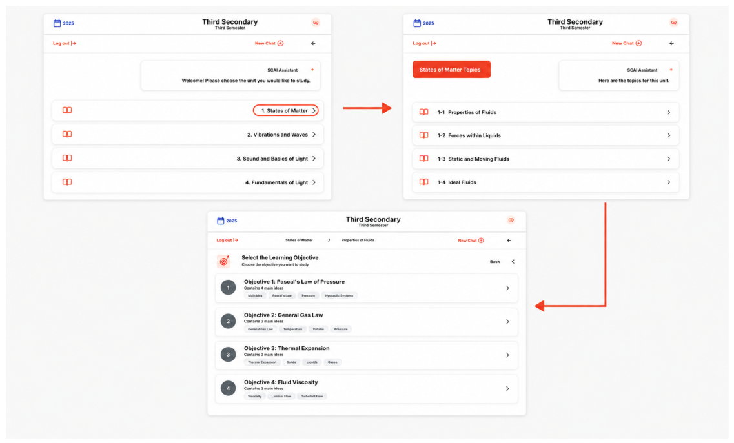Click the chevron on 1-2 Forces within Liquids
Viewport: 734px width, 443px height.
668,135
